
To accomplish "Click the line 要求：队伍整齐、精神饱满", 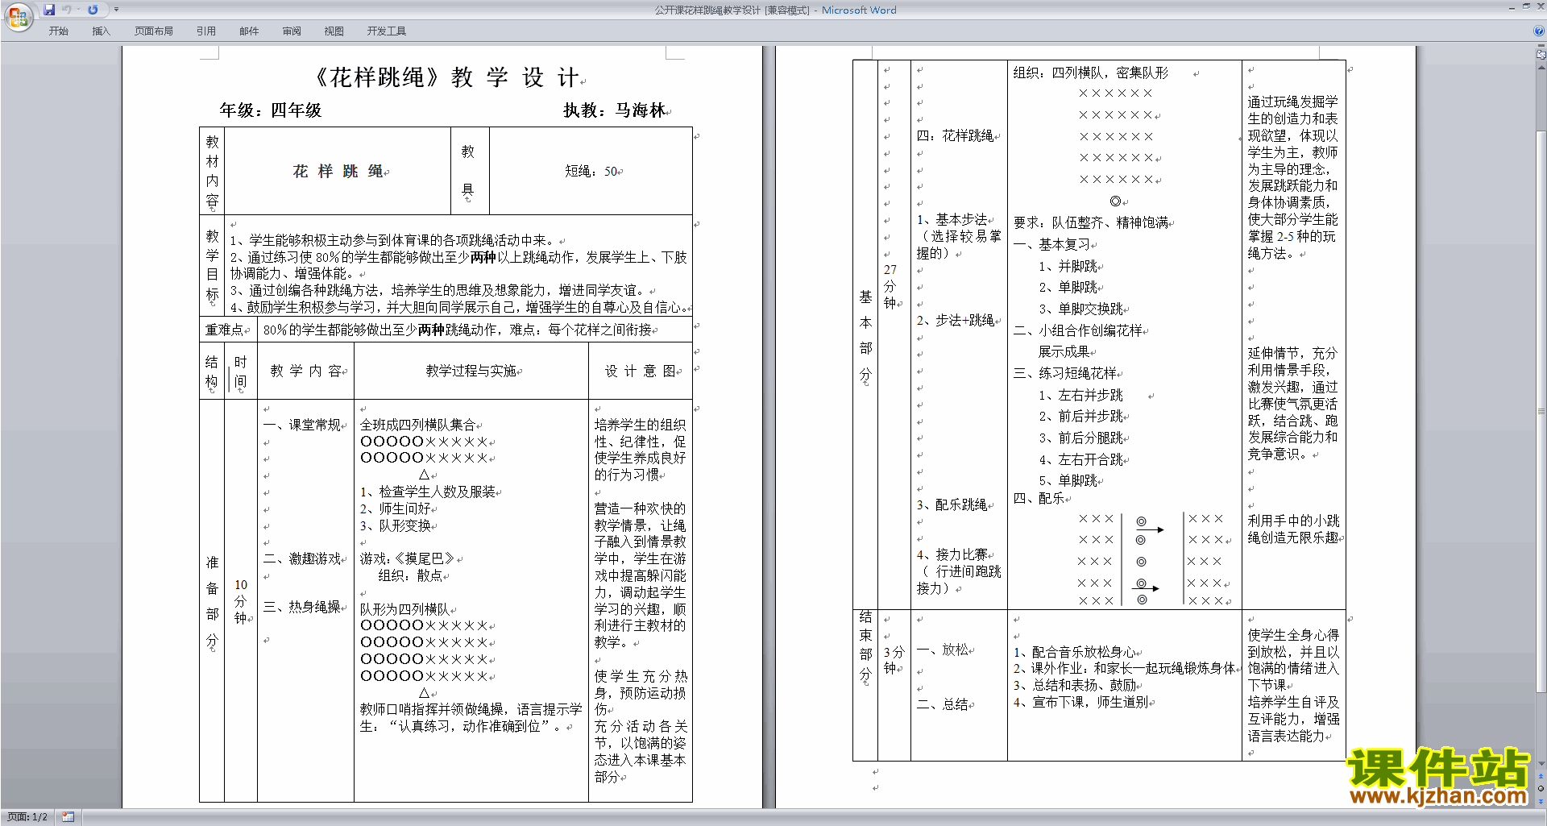I will point(1090,222).
